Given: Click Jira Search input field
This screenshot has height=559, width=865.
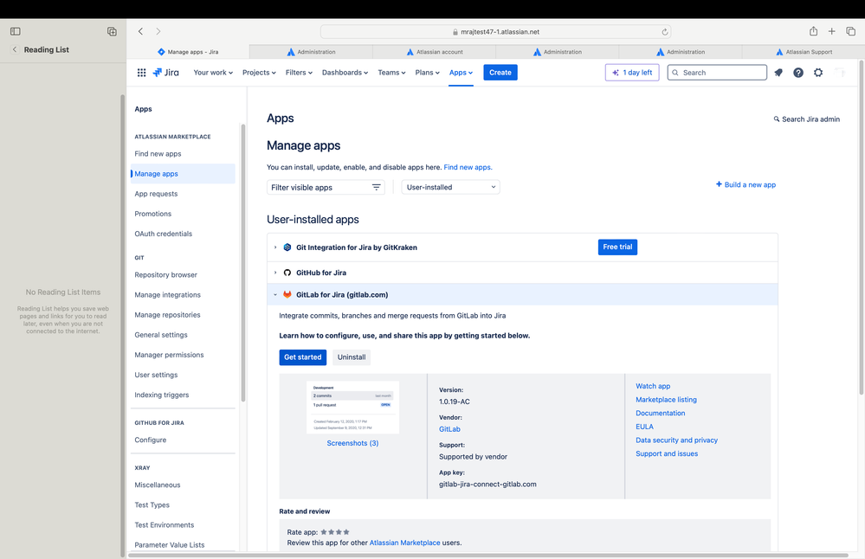Looking at the screenshot, I should (x=717, y=72).
